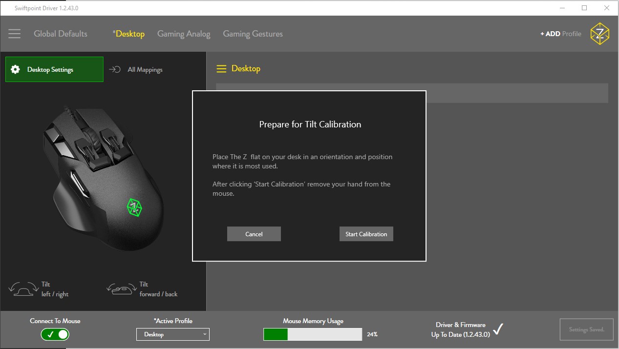
Task: Click the All Mappings arrow icon
Action: [x=115, y=69]
